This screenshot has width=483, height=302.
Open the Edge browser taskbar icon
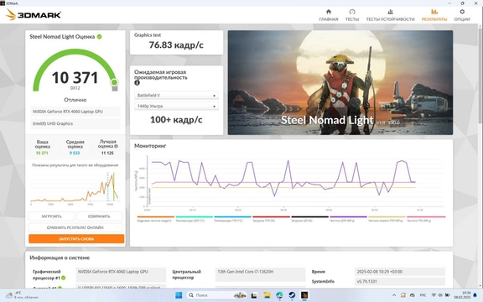[279, 295]
